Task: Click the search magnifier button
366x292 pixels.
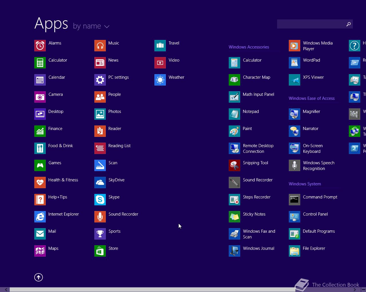Action: pos(349,24)
